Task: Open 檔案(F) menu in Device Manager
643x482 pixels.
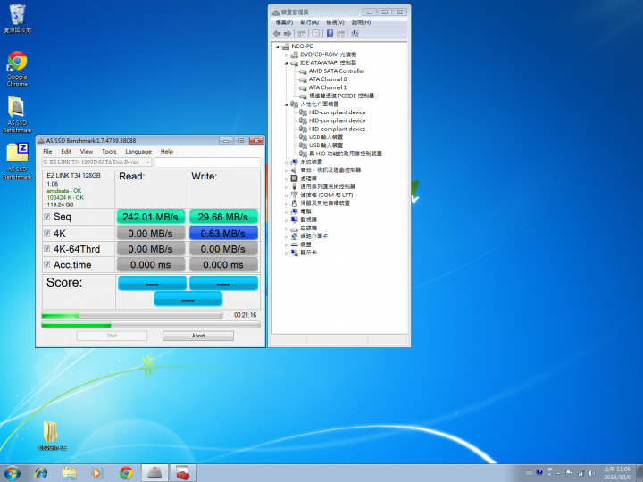Action: tap(284, 22)
